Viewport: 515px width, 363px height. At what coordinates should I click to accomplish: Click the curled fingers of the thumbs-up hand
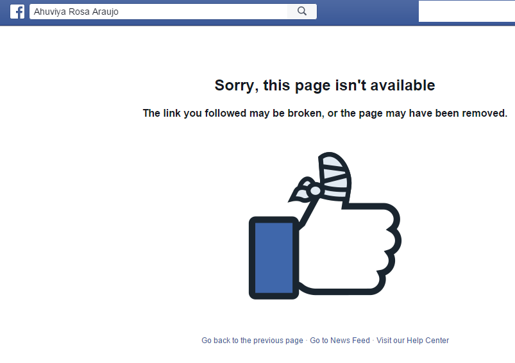(x=390, y=248)
